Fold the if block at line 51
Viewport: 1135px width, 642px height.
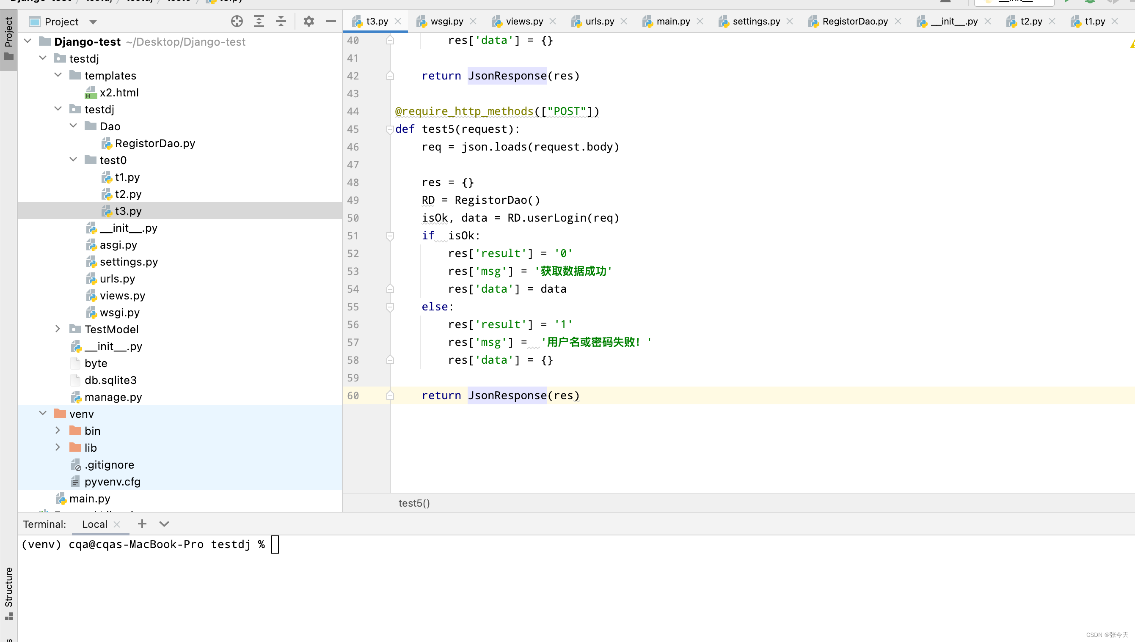390,236
